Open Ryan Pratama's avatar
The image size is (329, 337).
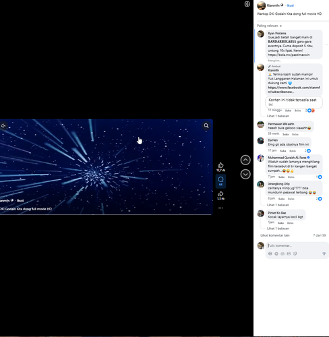tap(261, 34)
